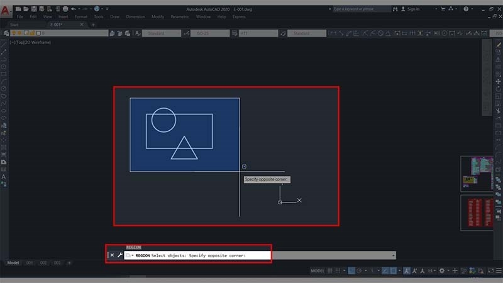Click the Plot printer icon
This screenshot has width=503, height=283.
pos(65,9)
